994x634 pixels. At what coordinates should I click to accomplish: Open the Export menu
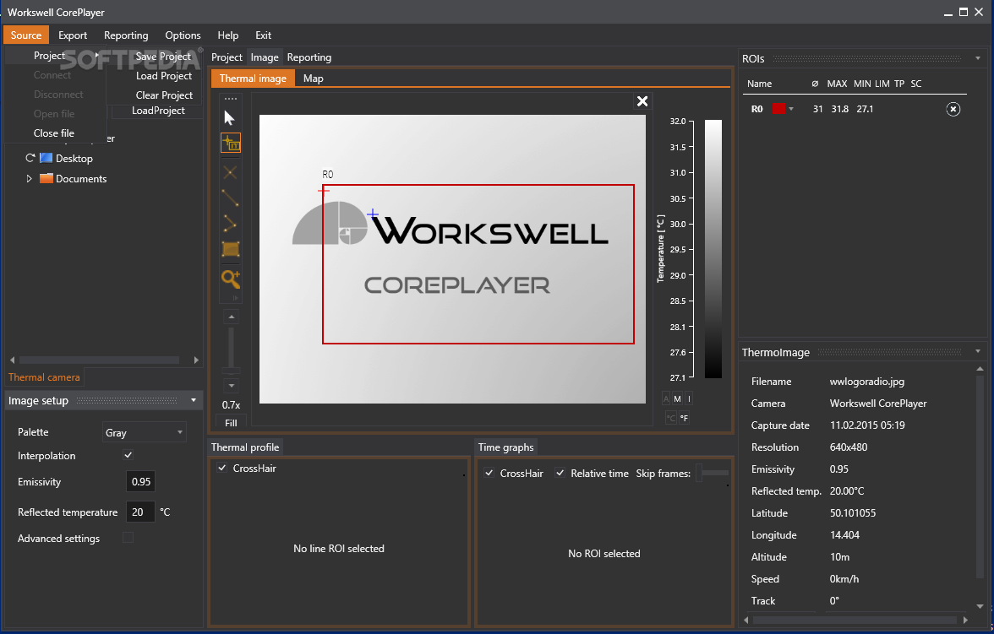[73, 35]
